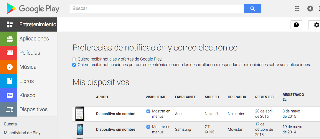Click the Mis dispositivos heading
Screen dimensions: 320x139
tap(101, 82)
